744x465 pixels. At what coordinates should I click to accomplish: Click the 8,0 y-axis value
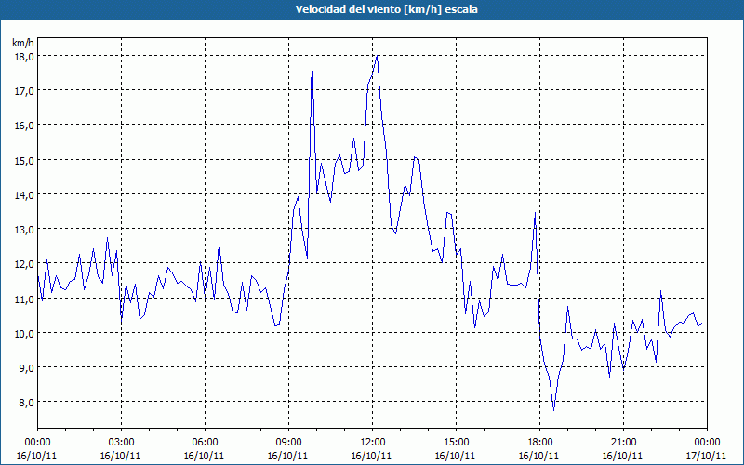pos(26,403)
